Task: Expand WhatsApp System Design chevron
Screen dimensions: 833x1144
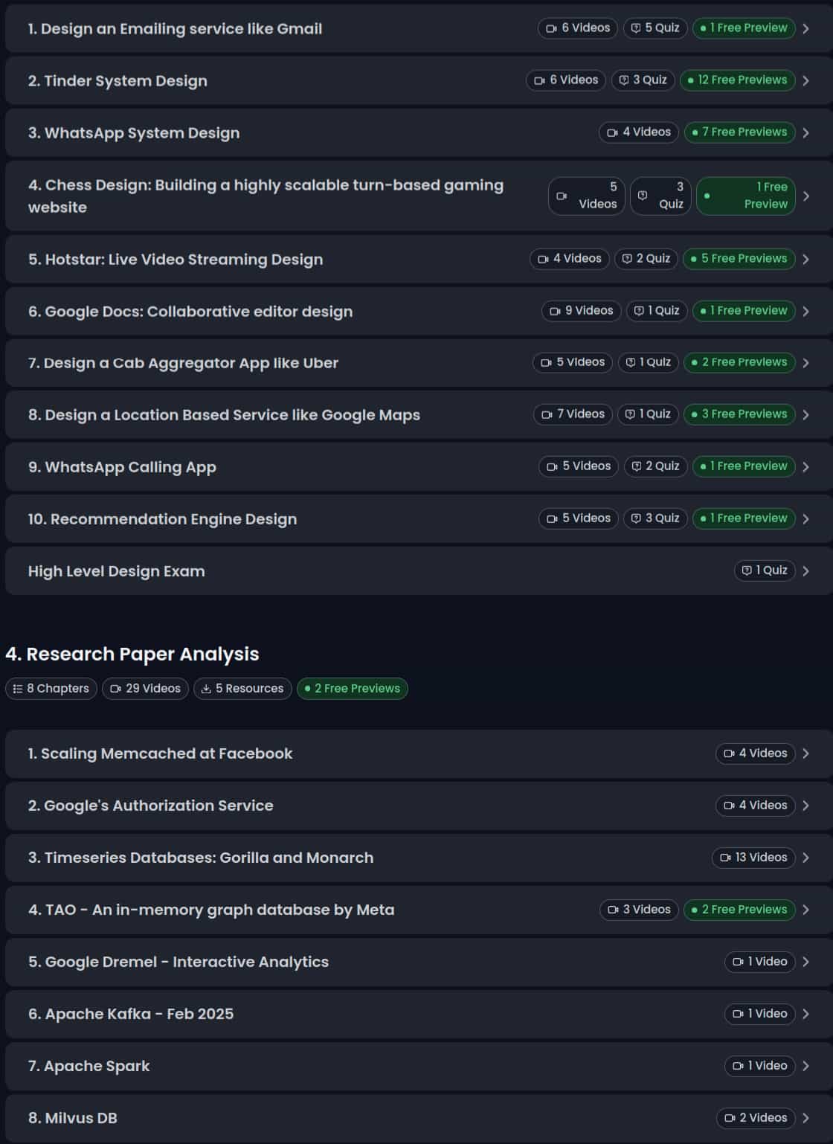Action: pyautogui.click(x=805, y=132)
